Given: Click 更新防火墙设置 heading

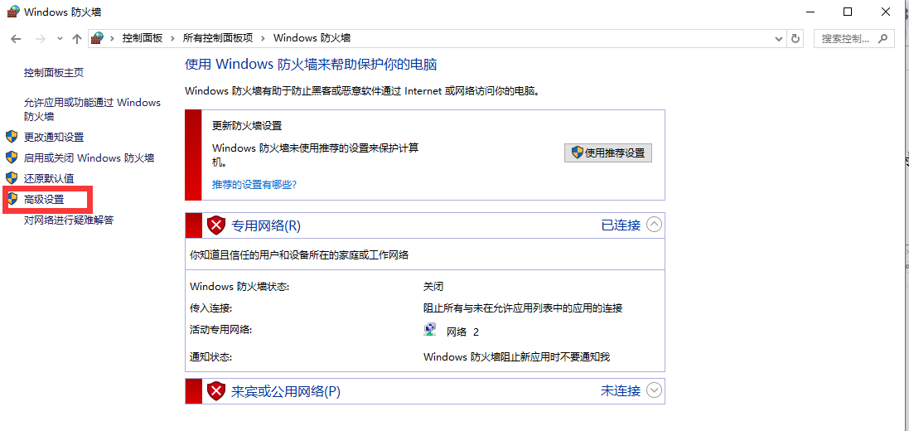Looking at the screenshot, I should (x=247, y=126).
